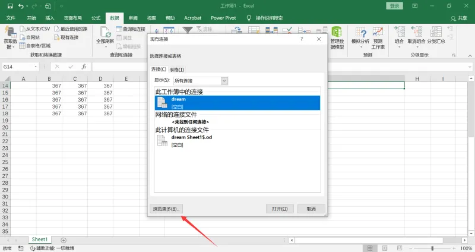Click the 打开(O) button
The image size is (475, 252).
tap(280, 209)
